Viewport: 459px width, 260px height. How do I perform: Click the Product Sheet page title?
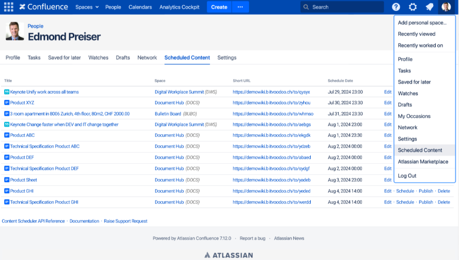coord(24,180)
